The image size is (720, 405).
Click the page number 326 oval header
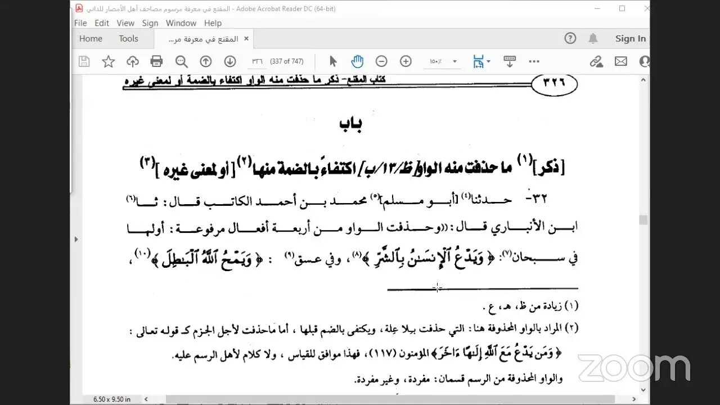(x=554, y=83)
